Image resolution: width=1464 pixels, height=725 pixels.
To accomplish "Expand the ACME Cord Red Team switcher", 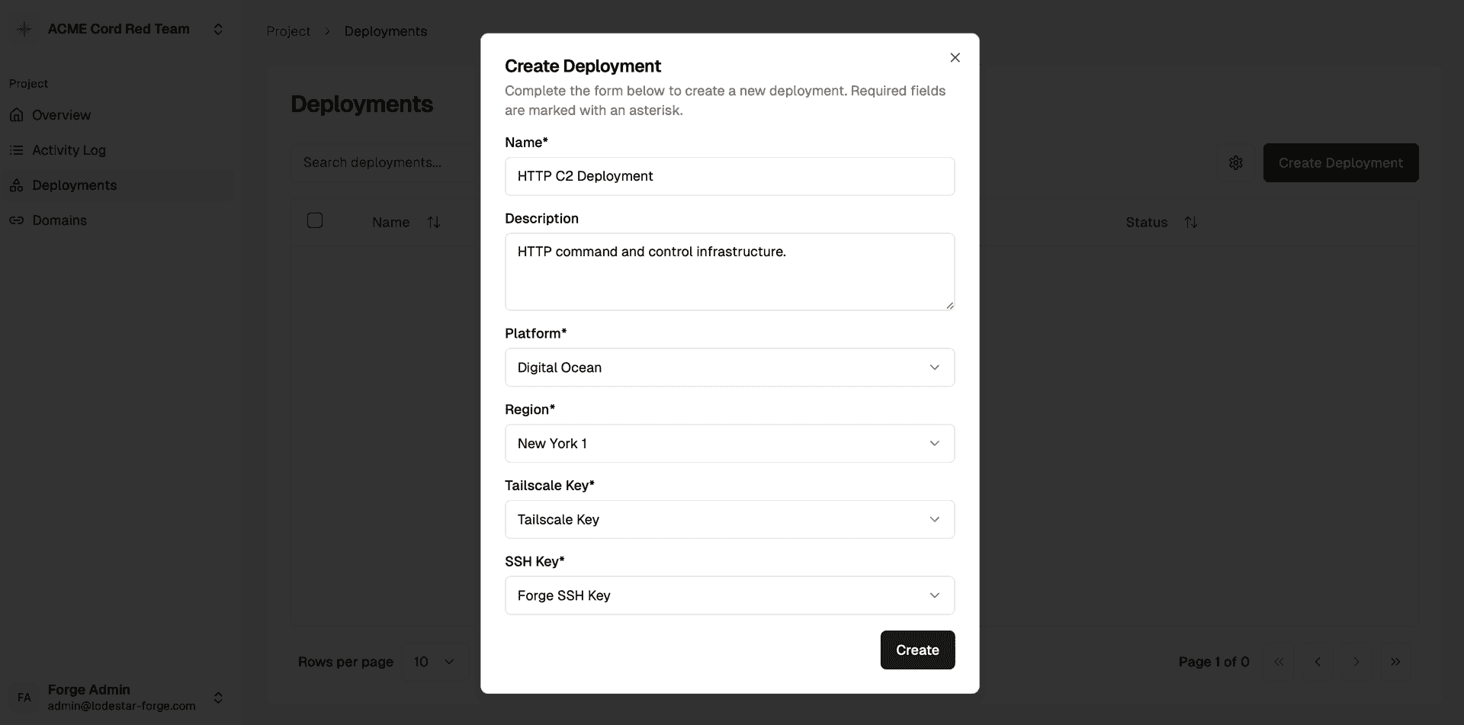I will pyautogui.click(x=218, y=29).
